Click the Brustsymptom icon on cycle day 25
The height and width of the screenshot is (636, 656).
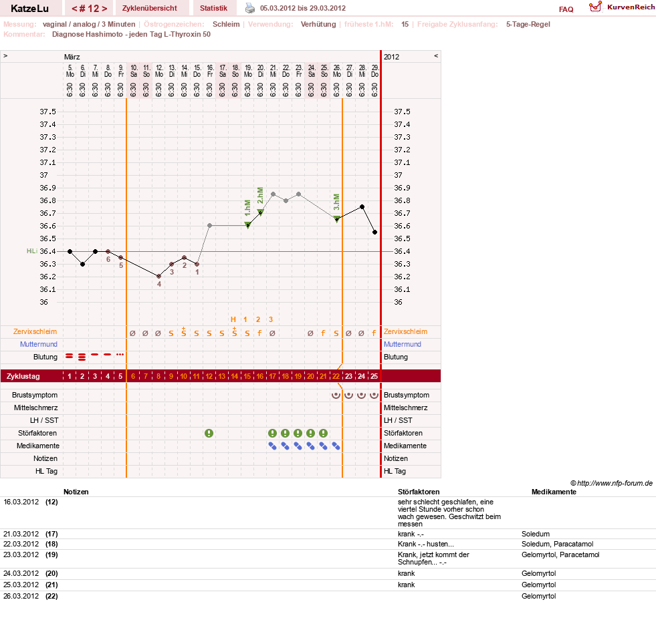click(x=374, y=395)
